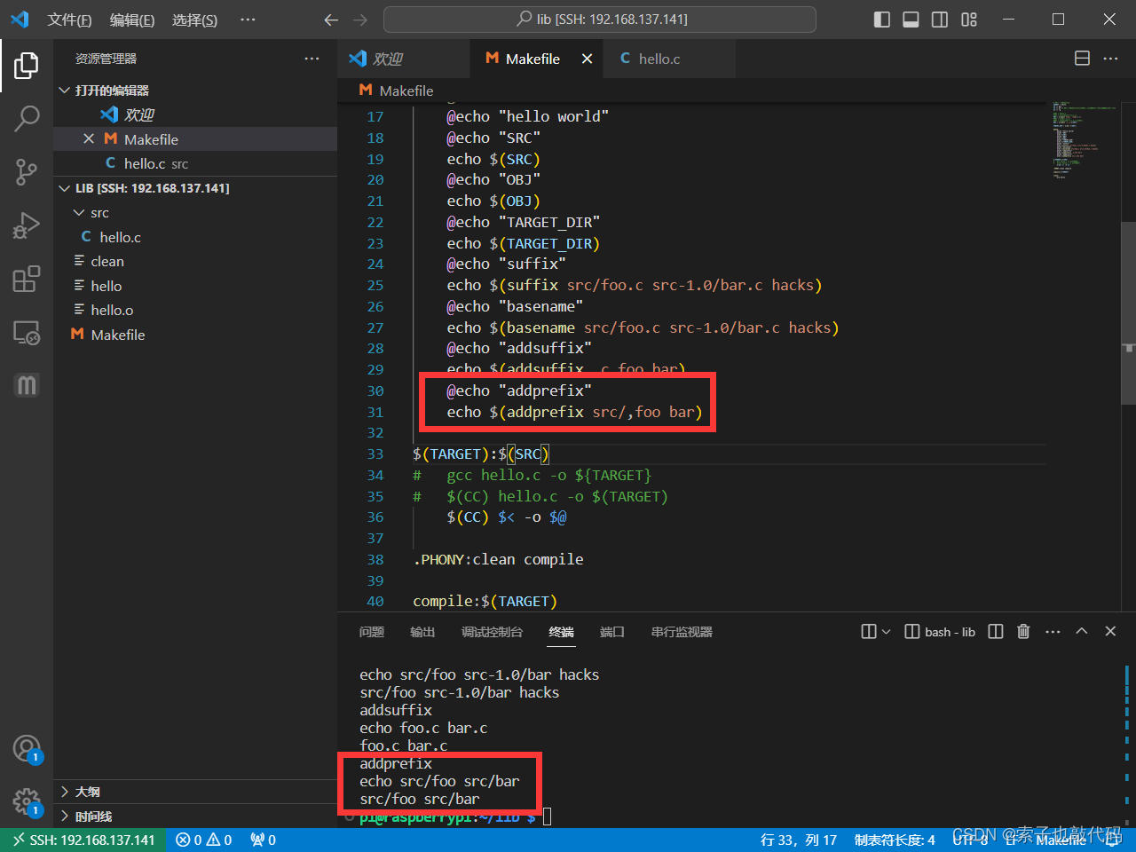Viewport: 1136px width, 852px height.
Task: Maximize the panel with up chevron
Action: [1081, 632]
